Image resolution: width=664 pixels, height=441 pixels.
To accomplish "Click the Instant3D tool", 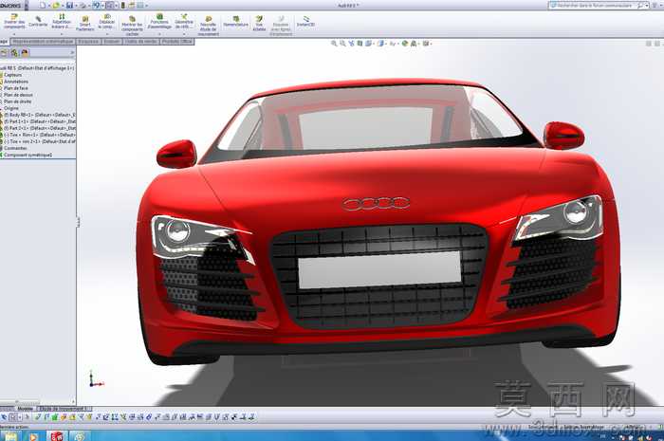I will [305, 21].
